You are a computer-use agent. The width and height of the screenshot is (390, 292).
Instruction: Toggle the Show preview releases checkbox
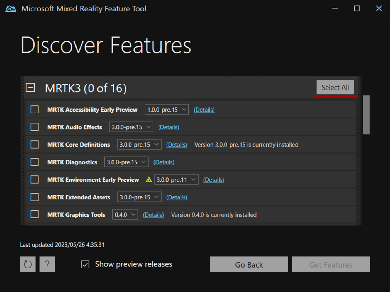point(85,264)
